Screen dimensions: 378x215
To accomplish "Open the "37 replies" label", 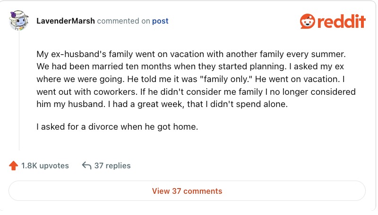I will point(112,165).
